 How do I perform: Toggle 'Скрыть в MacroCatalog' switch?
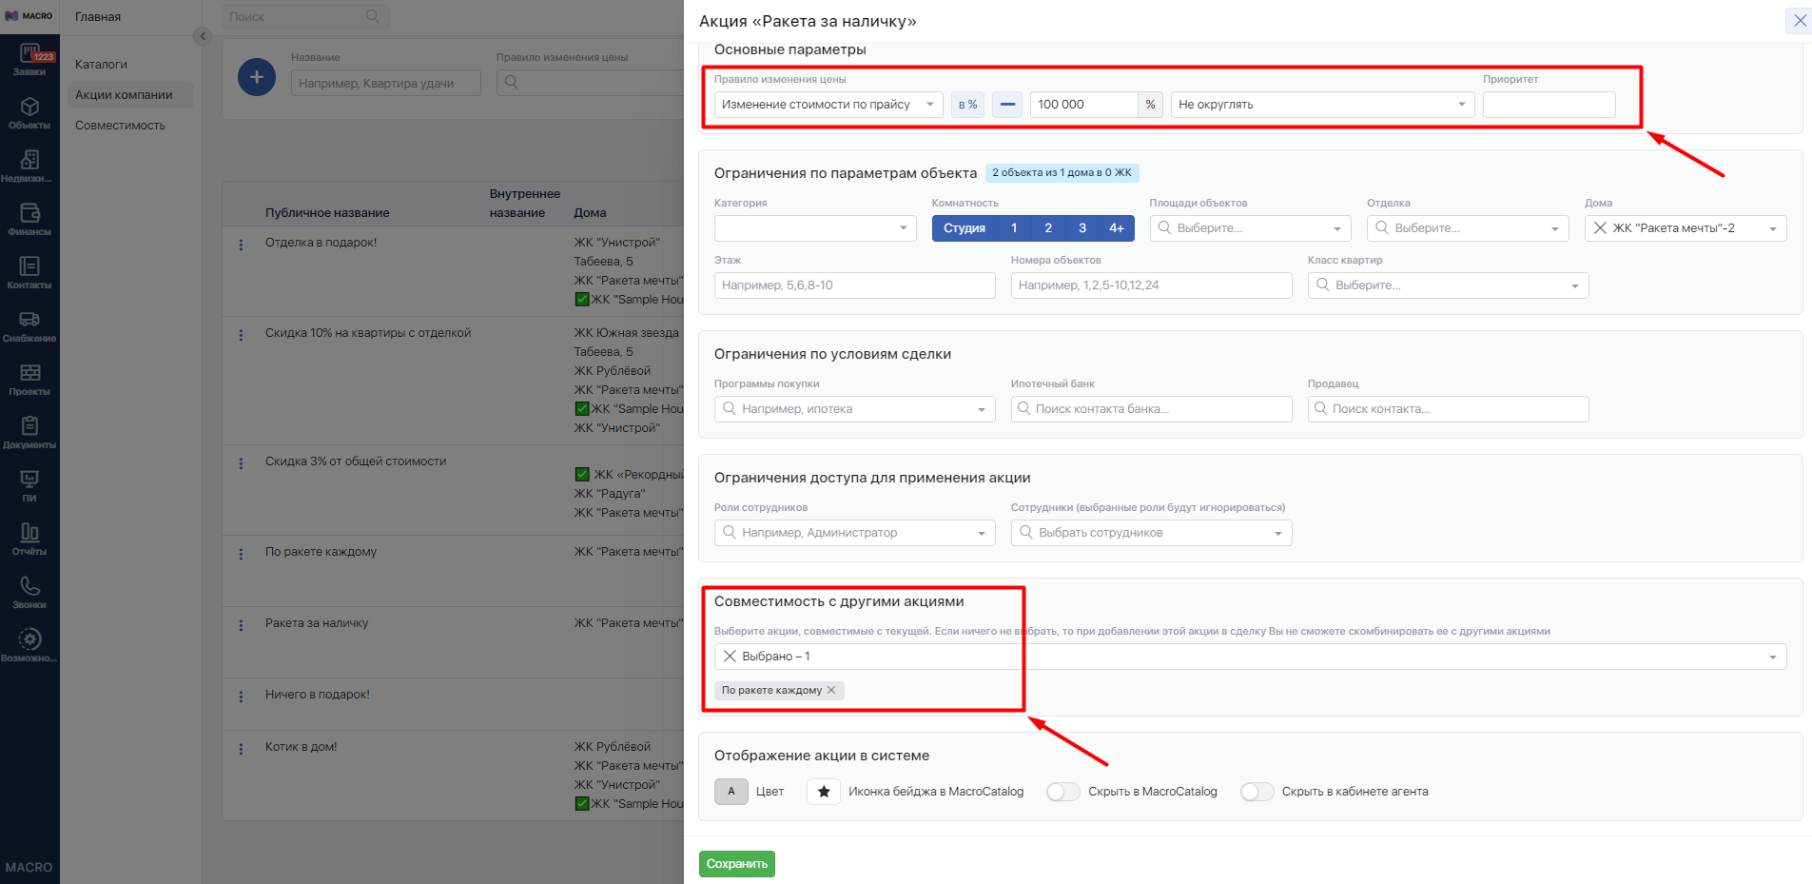[x=1062, y=792]
